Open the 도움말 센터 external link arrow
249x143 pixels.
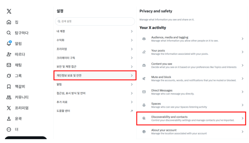(132, 111)
